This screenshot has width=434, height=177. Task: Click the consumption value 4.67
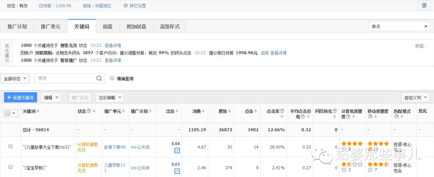pyautogui.click(x=202, y=147)
